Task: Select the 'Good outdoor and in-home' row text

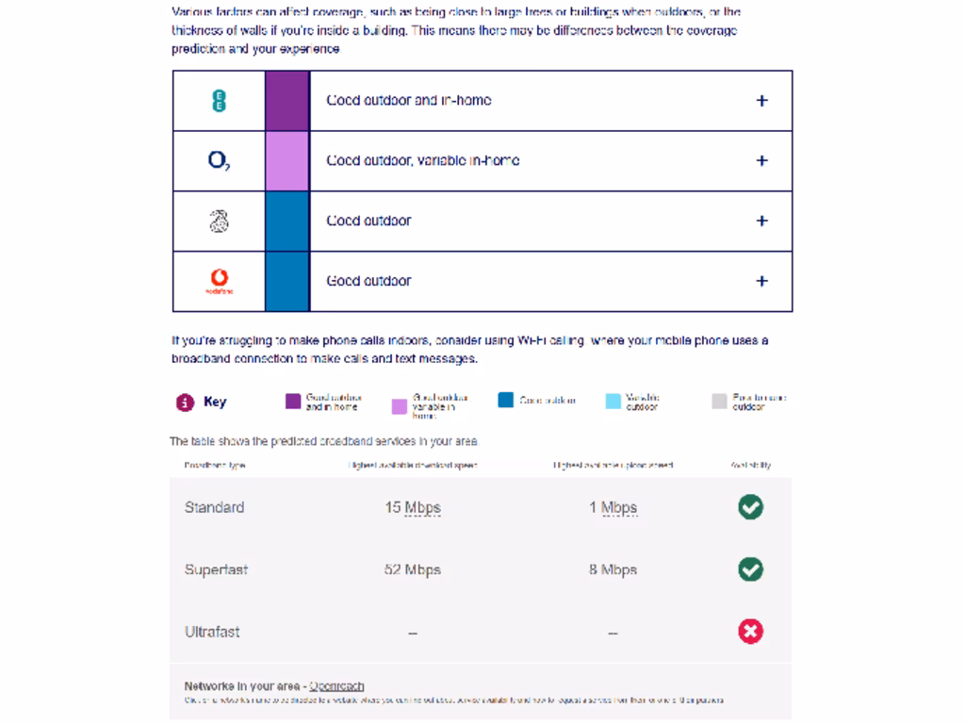Action: click(409, 100)
